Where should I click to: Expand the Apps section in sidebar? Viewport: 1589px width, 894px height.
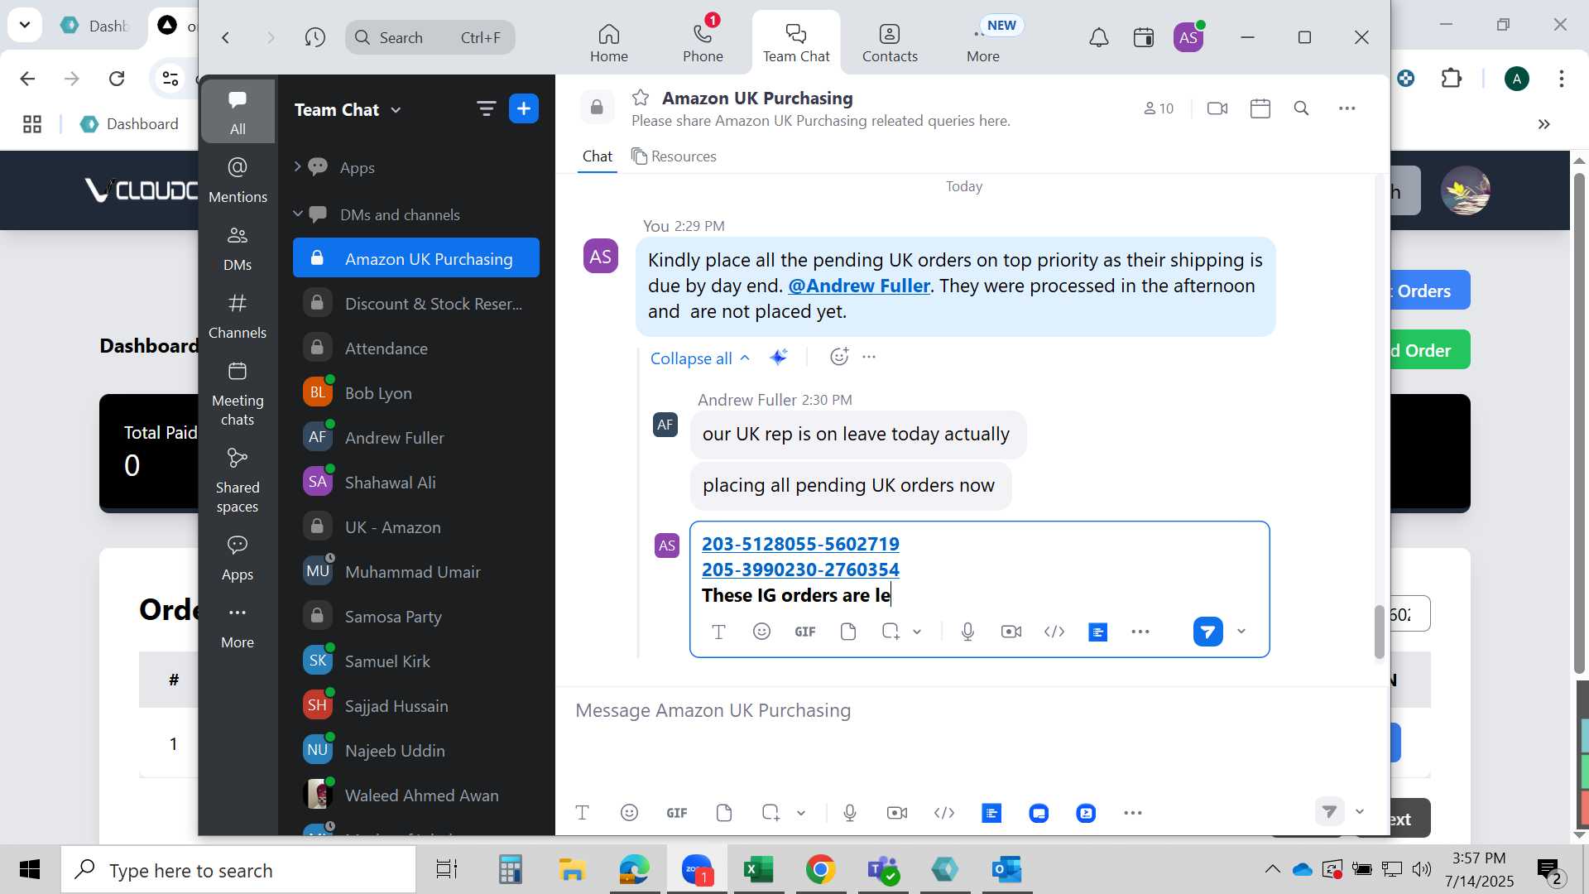(298, 167)
